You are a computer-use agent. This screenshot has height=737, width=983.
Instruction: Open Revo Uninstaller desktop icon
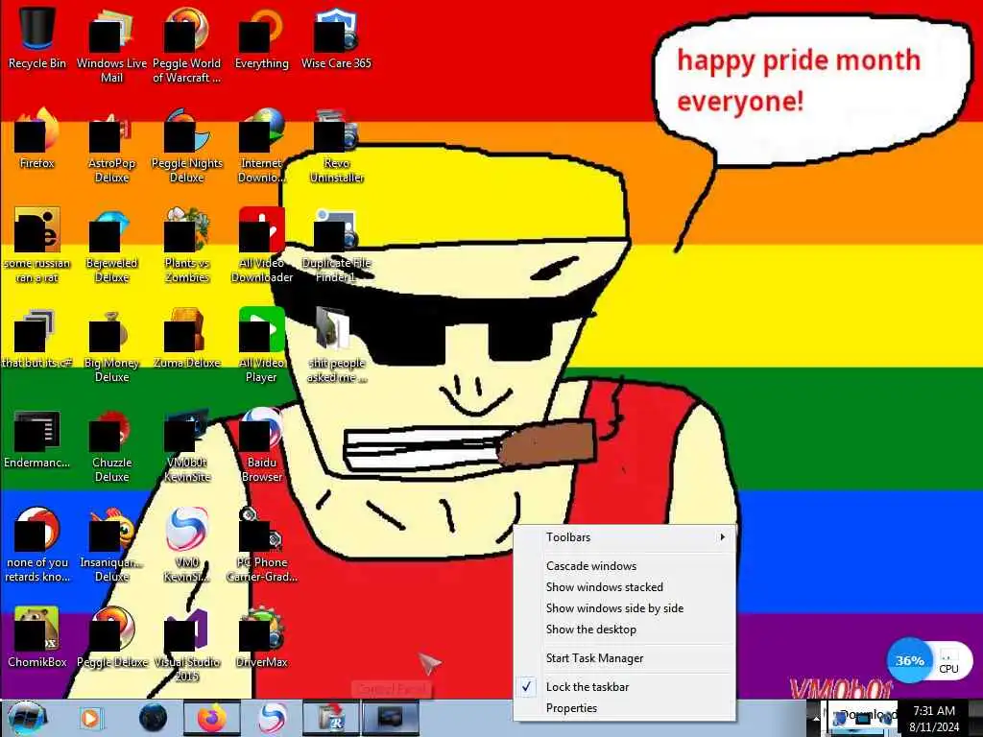click(x=336, y=146)
